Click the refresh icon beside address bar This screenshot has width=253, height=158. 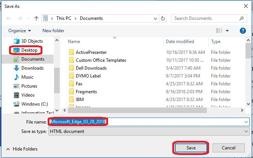point(163,18)
